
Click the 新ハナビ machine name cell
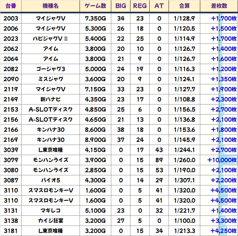51,99
